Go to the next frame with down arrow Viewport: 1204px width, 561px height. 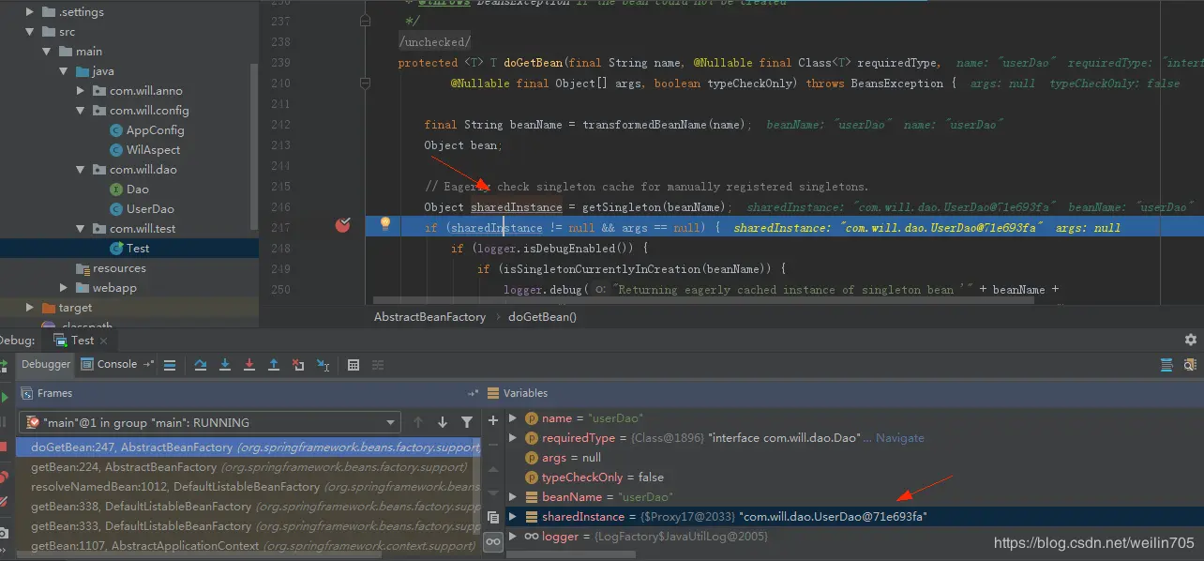[x=443, y=422]
